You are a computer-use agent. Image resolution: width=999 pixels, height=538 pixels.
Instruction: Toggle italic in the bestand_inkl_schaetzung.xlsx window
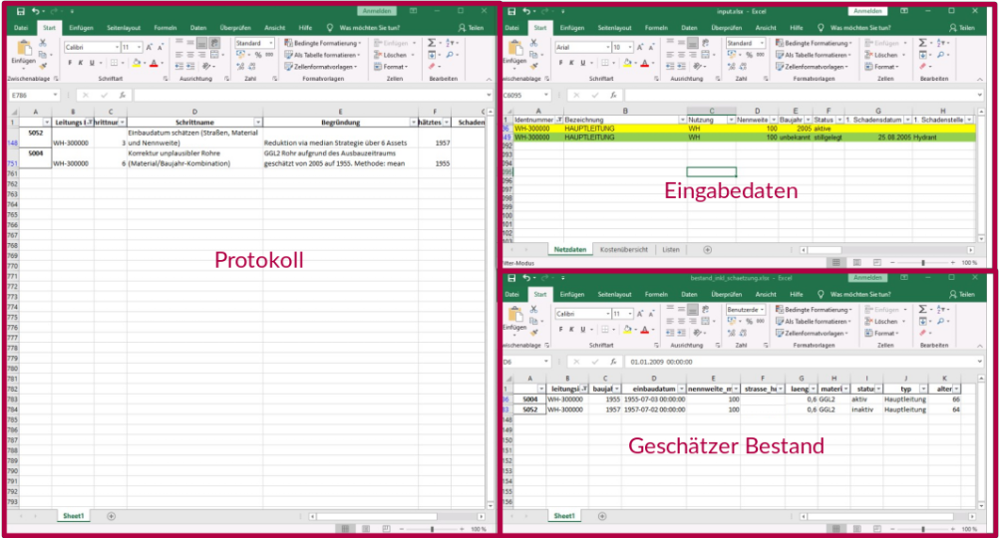[x=571, y=330]
